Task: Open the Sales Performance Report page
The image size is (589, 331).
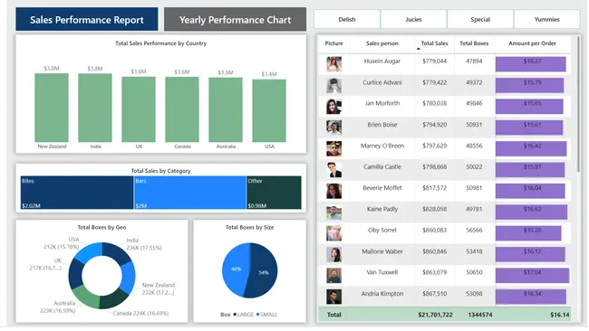Action: 87,19
